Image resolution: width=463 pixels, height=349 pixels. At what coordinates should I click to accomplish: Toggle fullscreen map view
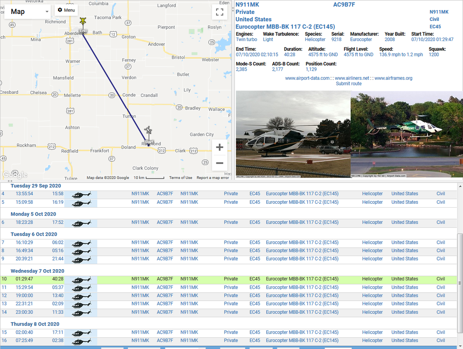pyautogui.click(x=219, y=12)
